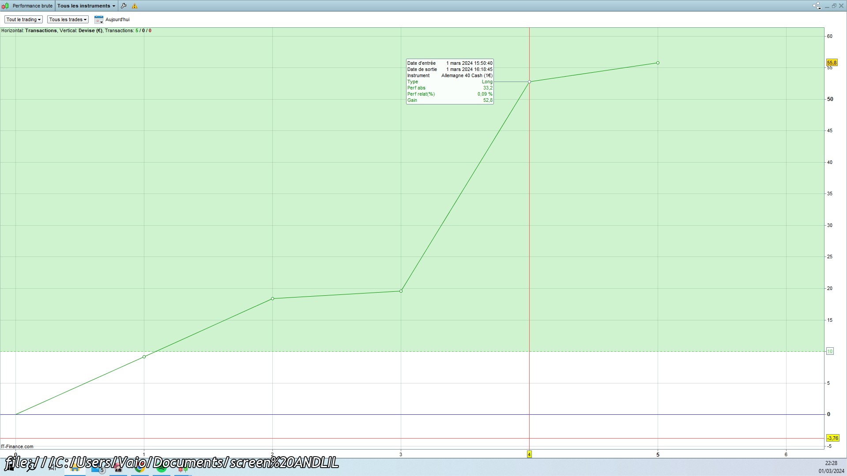Expand the Tous les instruments dropdown
847x476 pixels.
tap(87, 6)
